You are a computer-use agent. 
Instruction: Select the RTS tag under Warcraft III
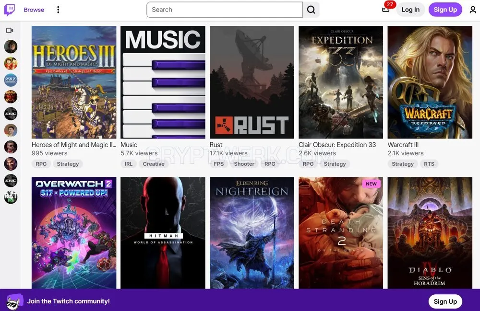click(x=429, y=164)
